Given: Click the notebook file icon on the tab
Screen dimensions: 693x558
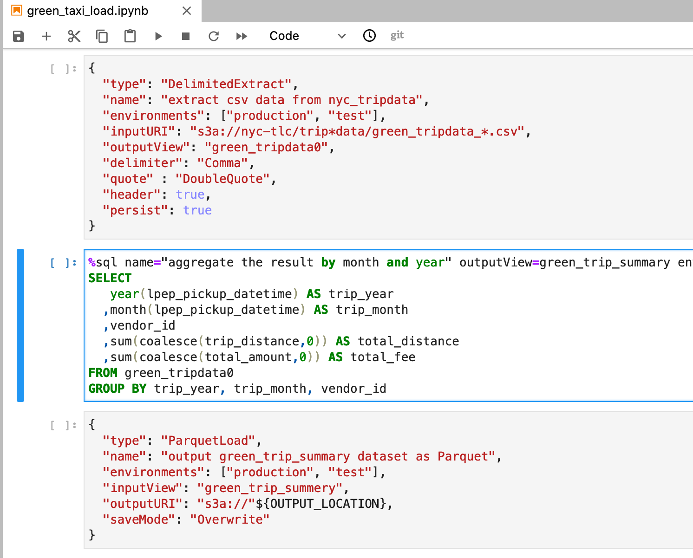Looking at the screenshot, I should (17, 11).
